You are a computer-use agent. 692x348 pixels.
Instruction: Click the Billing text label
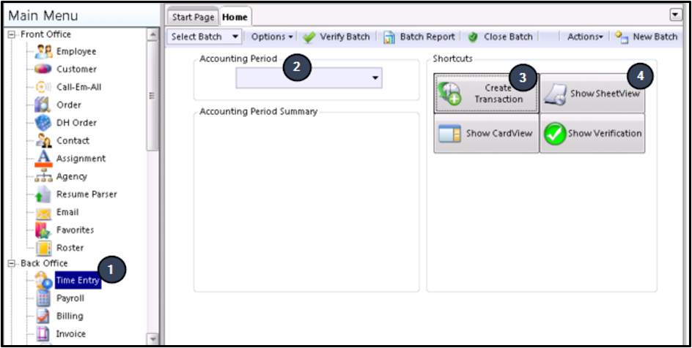[70, 316]
